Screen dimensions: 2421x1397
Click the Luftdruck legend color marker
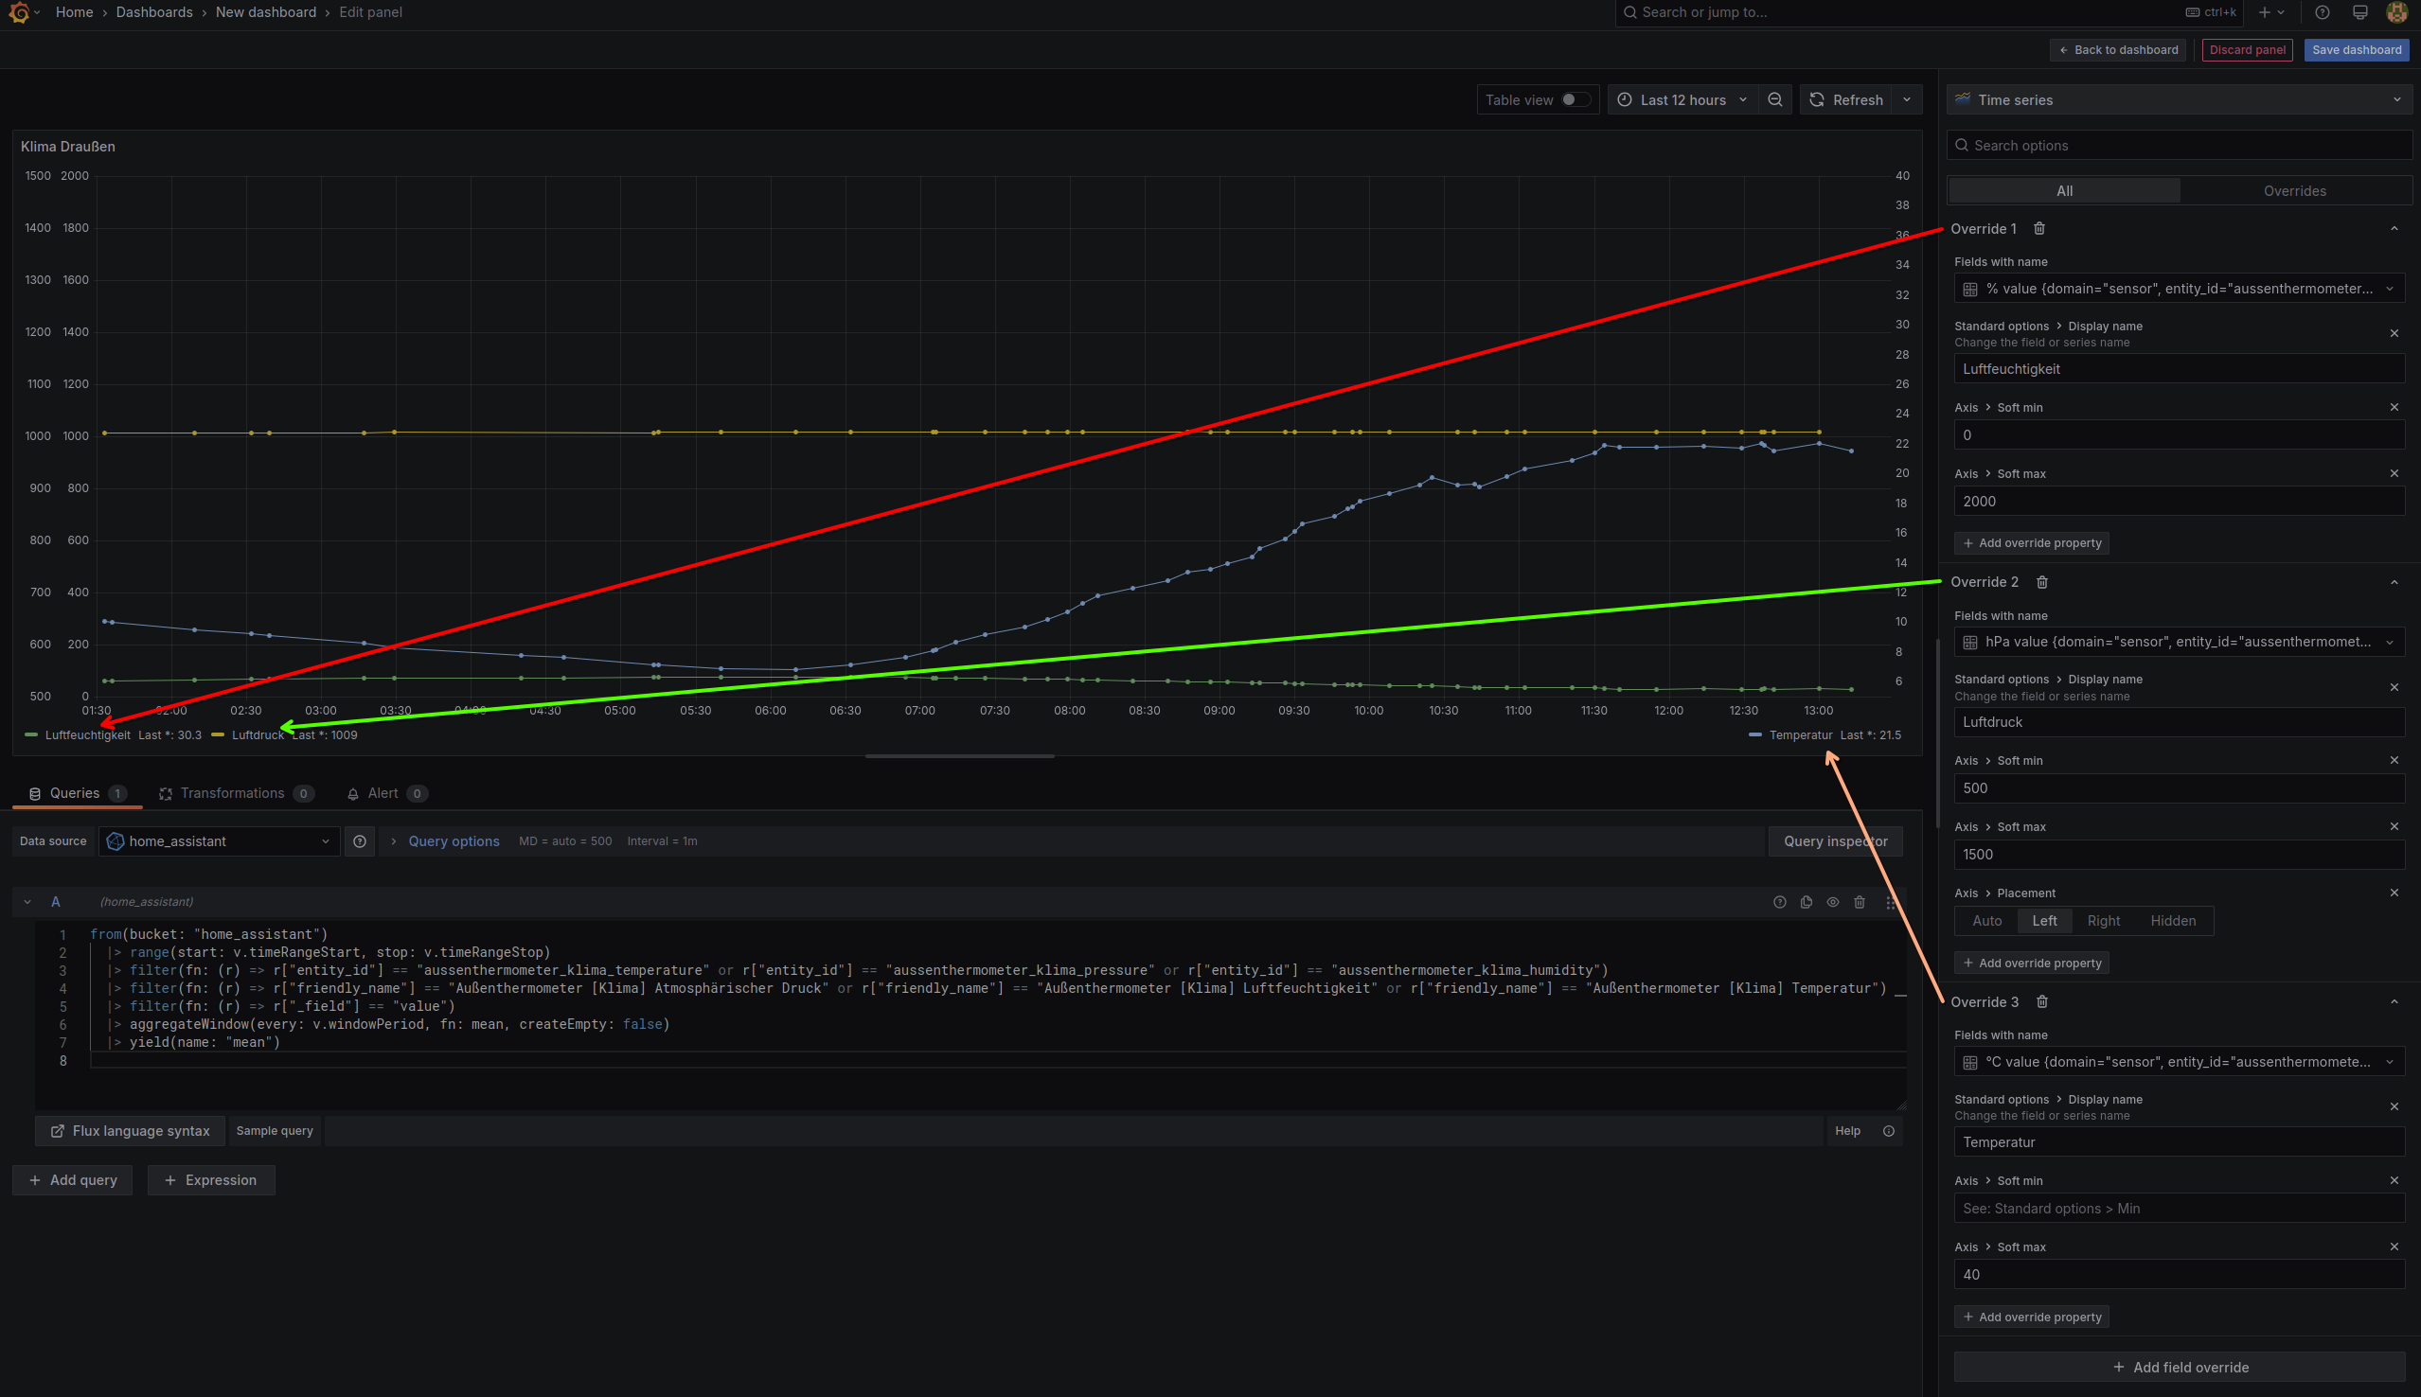219,734
